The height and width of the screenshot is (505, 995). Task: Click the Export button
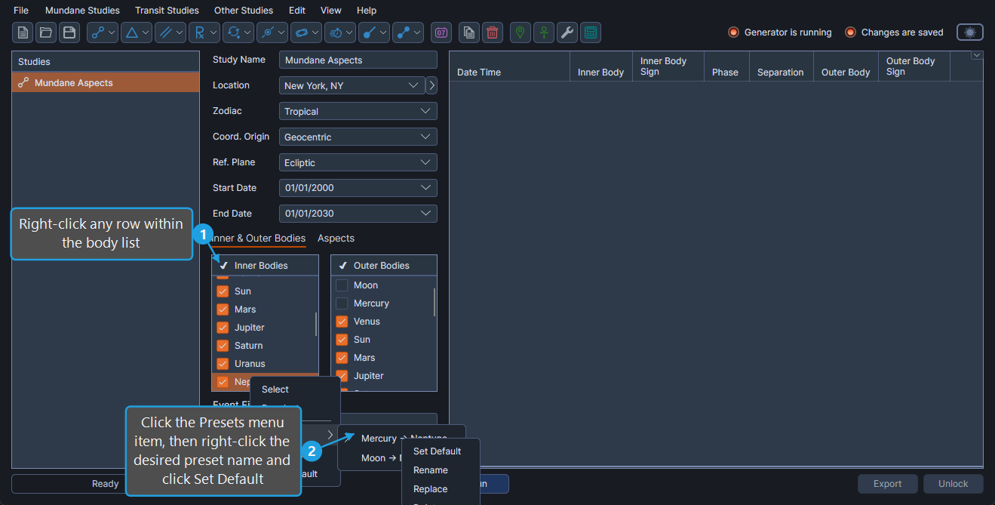(x=888, y=484)
